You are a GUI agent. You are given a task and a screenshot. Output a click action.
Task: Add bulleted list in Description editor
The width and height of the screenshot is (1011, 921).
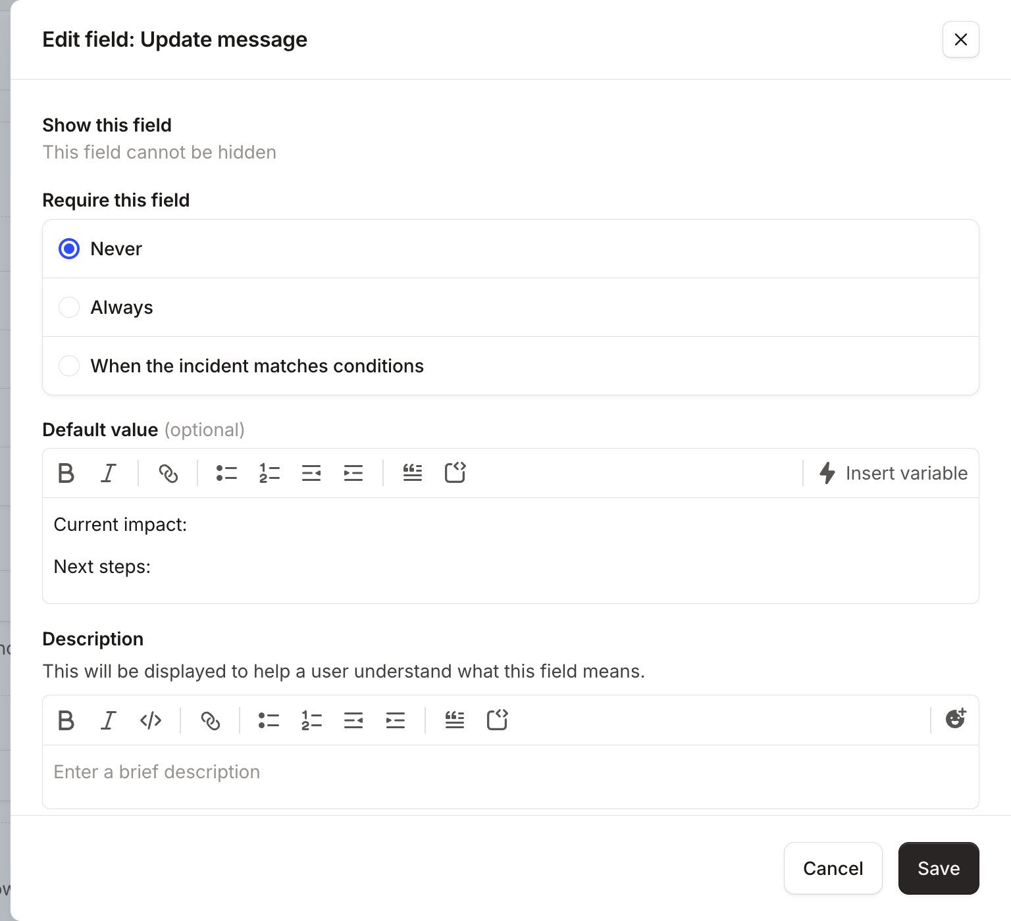(x=269, y=720)
